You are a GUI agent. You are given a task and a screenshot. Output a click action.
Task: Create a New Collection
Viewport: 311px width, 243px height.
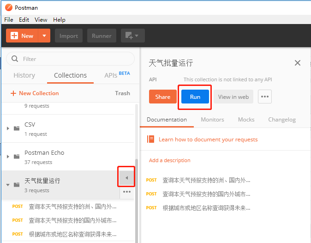[x=35, y=93]
